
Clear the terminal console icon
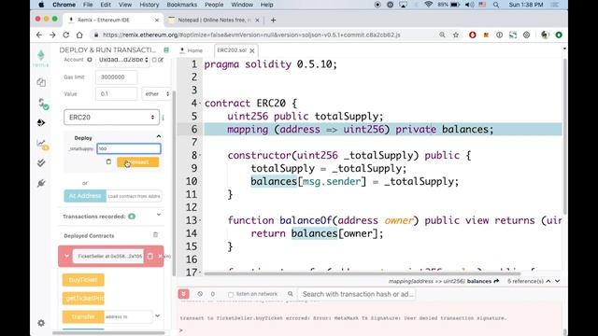(200, 294)
